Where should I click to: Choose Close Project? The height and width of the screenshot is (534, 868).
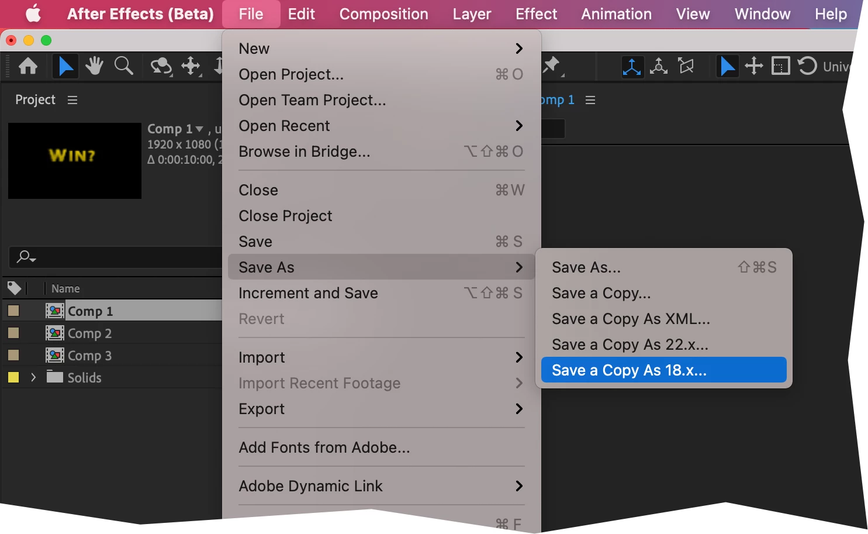click(x=381, y=216)
